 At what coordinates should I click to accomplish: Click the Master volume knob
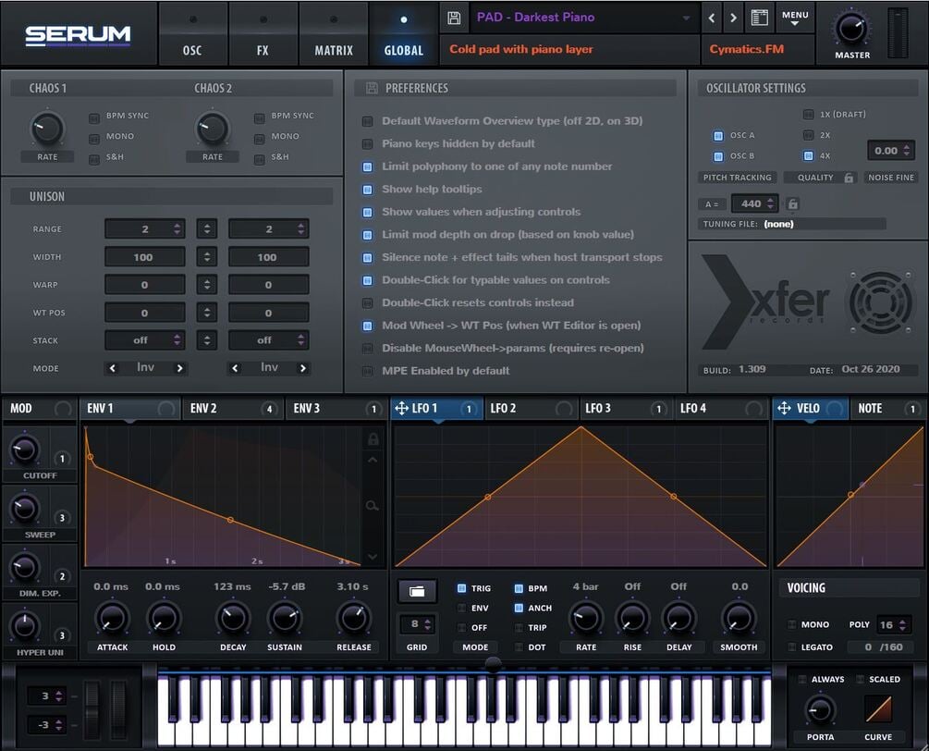tap(851, 30)
